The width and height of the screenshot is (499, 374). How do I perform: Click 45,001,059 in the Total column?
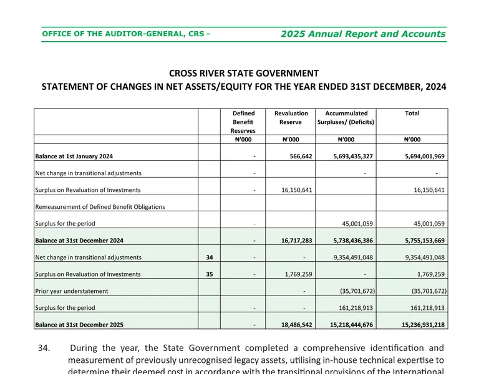pyautogui.click(x=429, y=224)
